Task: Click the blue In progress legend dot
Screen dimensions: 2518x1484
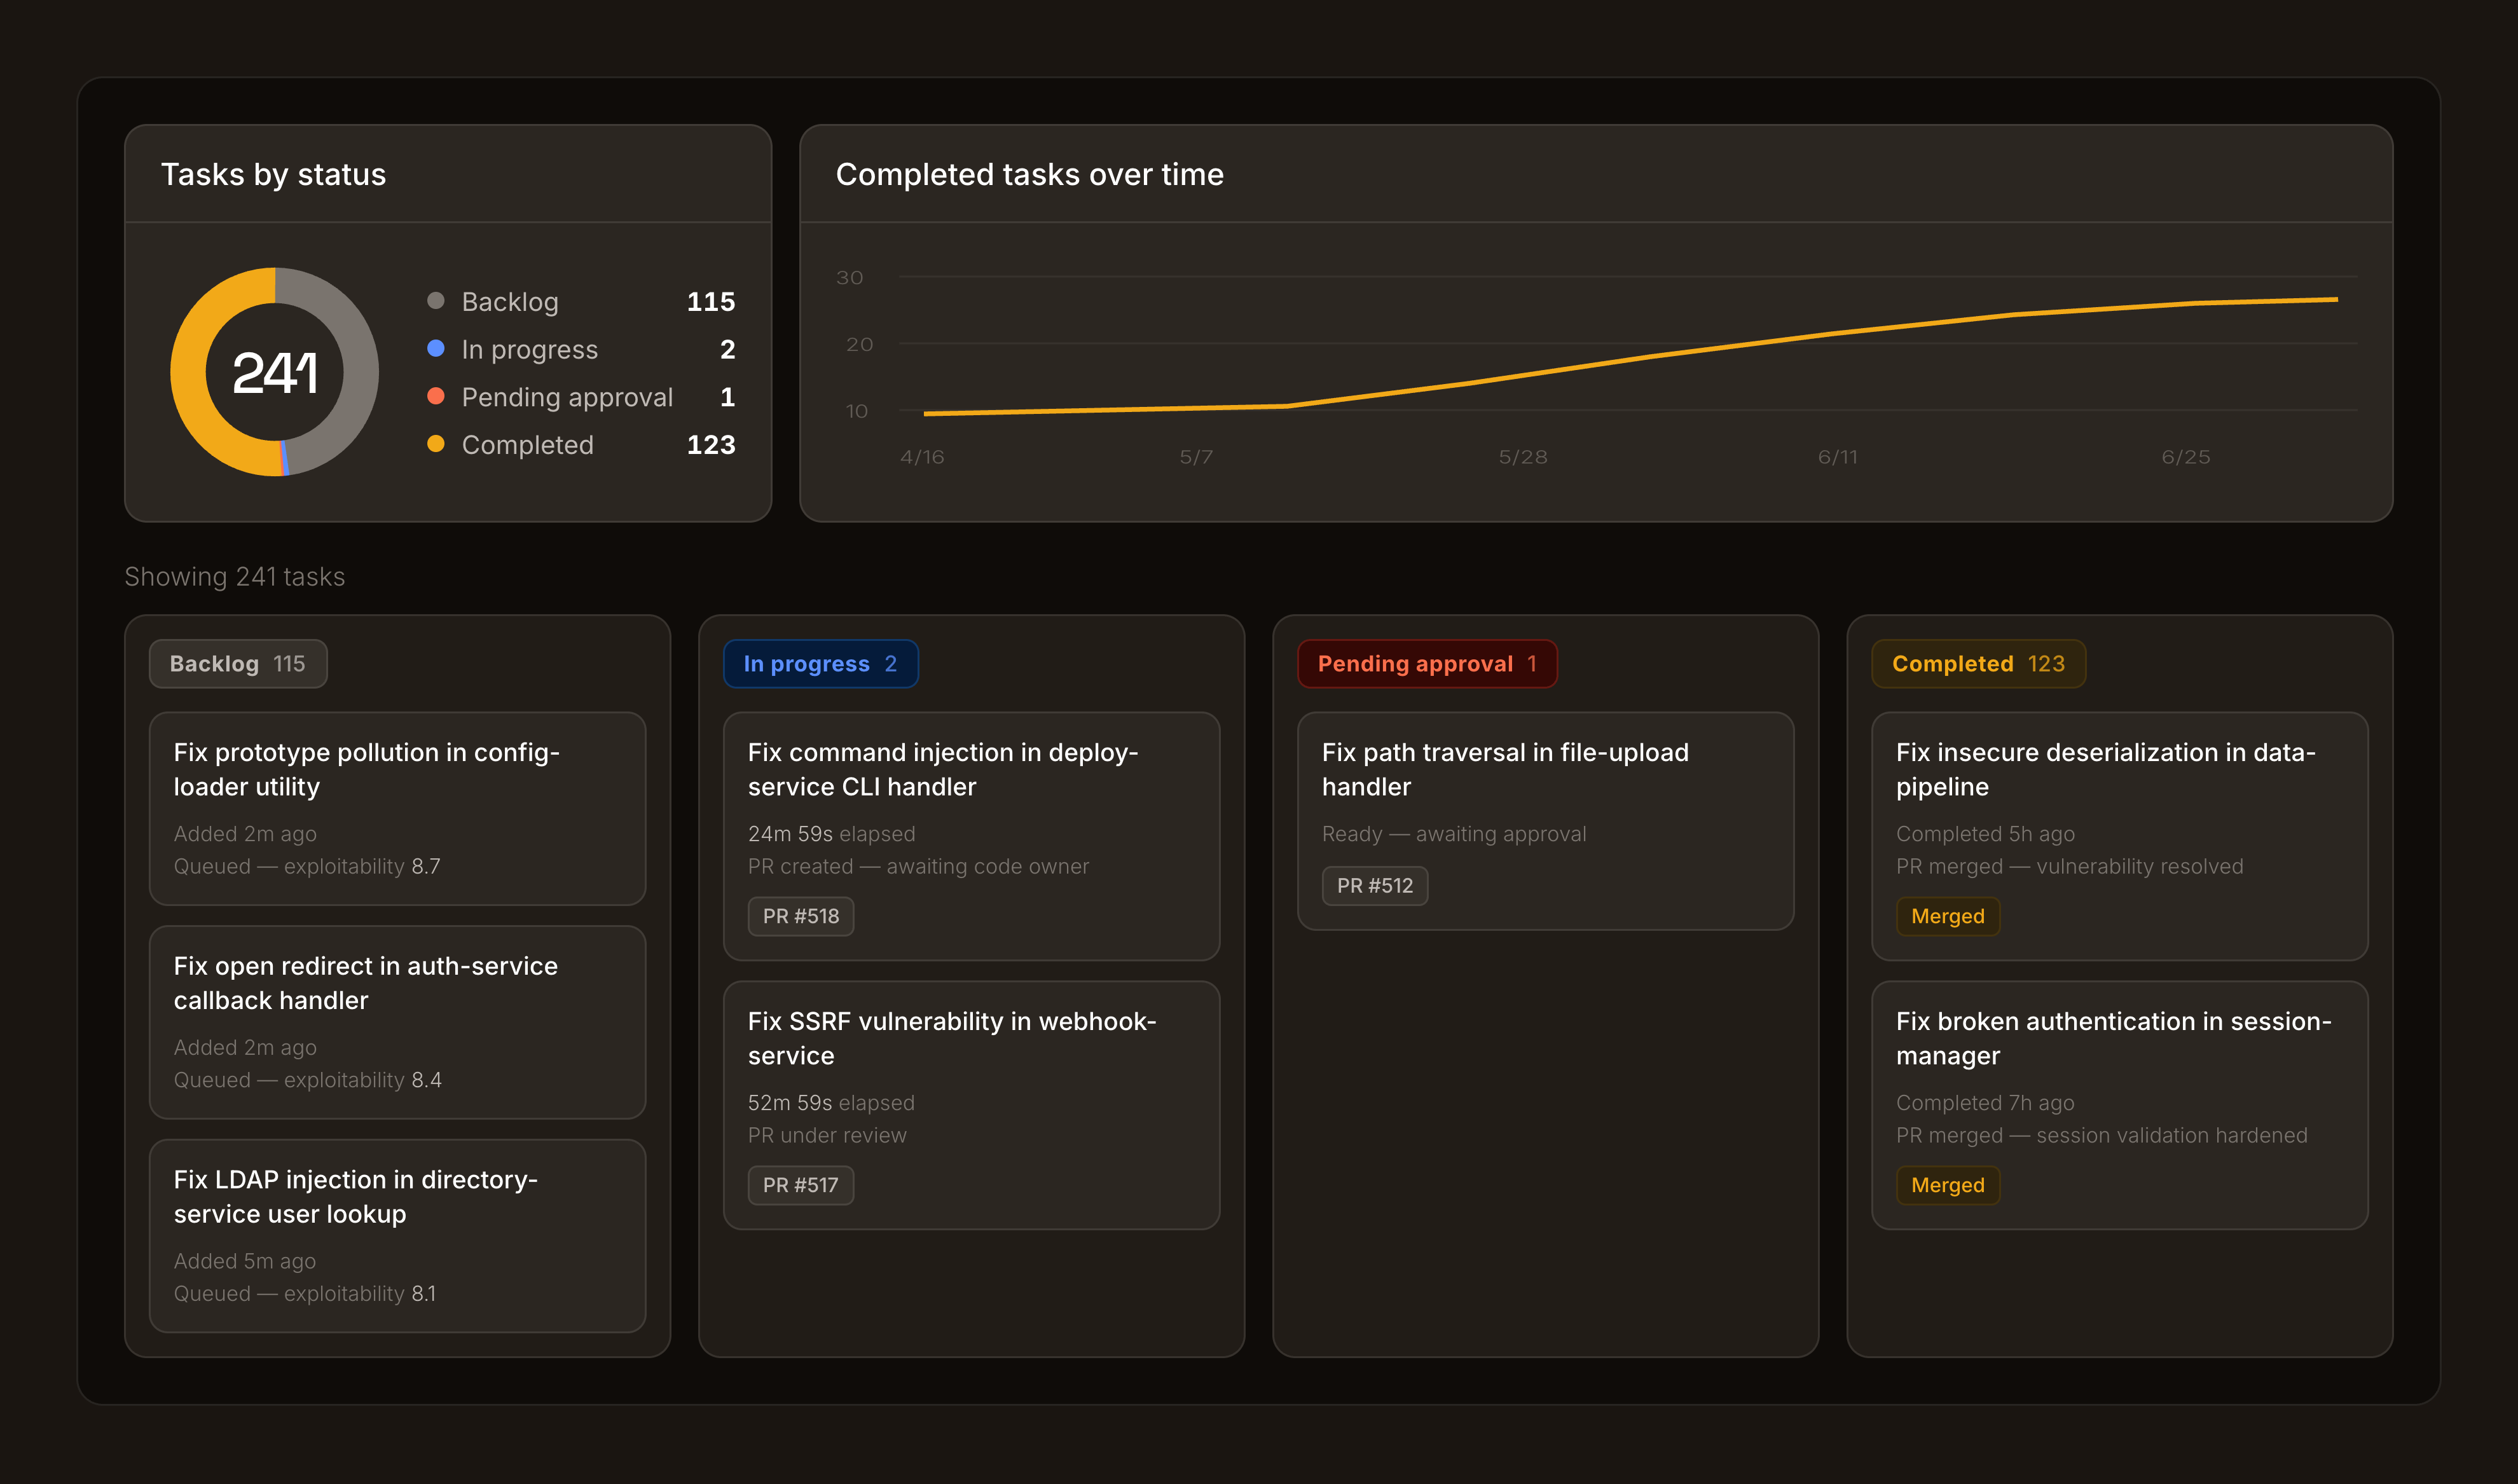Action: 435,349
